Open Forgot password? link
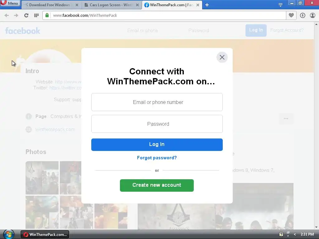 (157, 158)
